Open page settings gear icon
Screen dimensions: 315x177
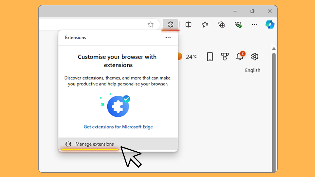coord(255,57)
